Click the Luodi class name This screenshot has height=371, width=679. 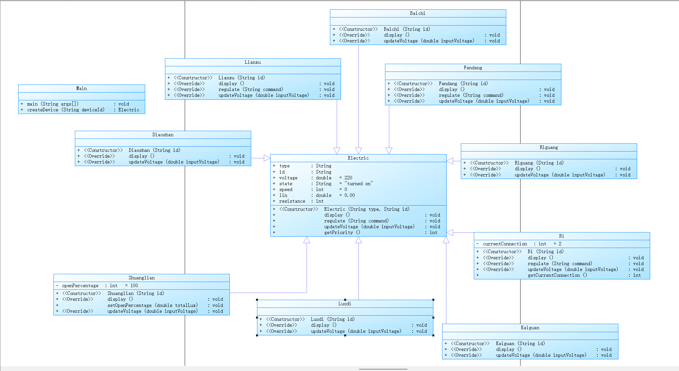[345, 304]
